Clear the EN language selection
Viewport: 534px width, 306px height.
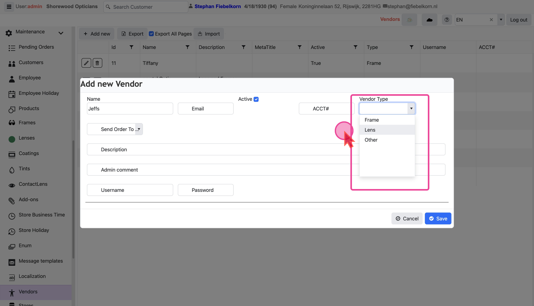(x=491, y=20)
